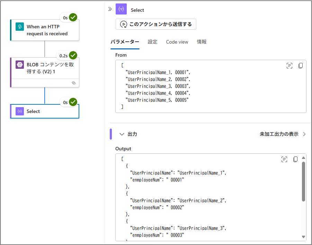312x245 pixels.
Task: Collapse the details panel with double chevron
Action: 110,9
